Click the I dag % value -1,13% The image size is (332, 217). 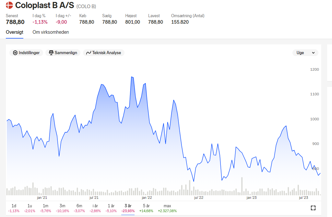pyautogui.click(x=40, y=22)
